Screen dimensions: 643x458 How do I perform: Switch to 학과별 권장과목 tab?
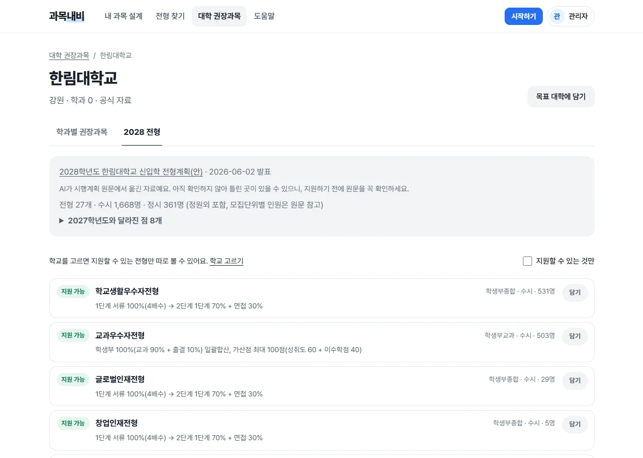click(x=82, y=132)
